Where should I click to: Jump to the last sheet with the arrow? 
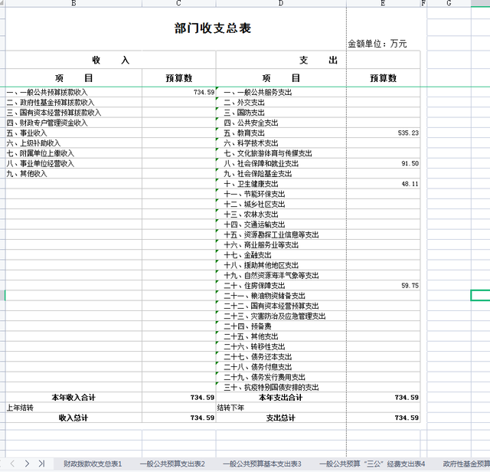[41, 463]
